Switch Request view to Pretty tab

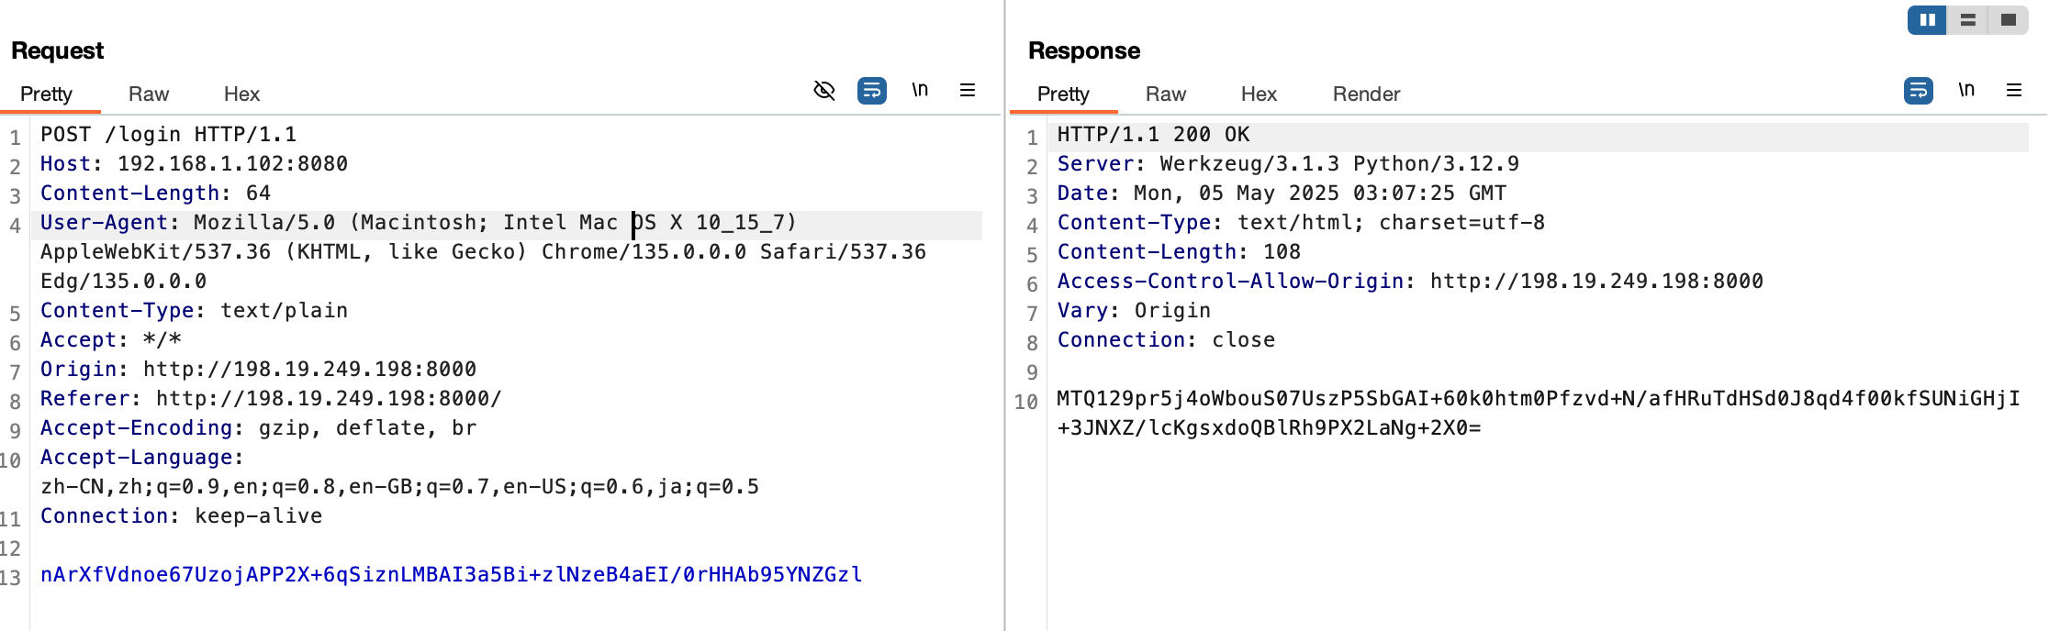point(46,94)
